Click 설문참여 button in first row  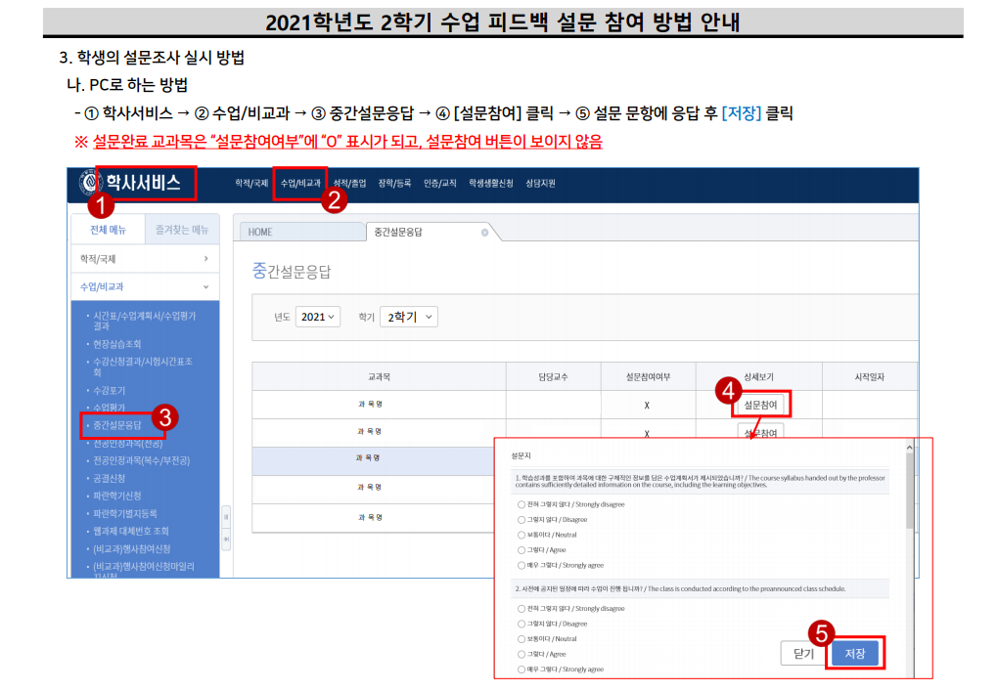tap(760, 403)
